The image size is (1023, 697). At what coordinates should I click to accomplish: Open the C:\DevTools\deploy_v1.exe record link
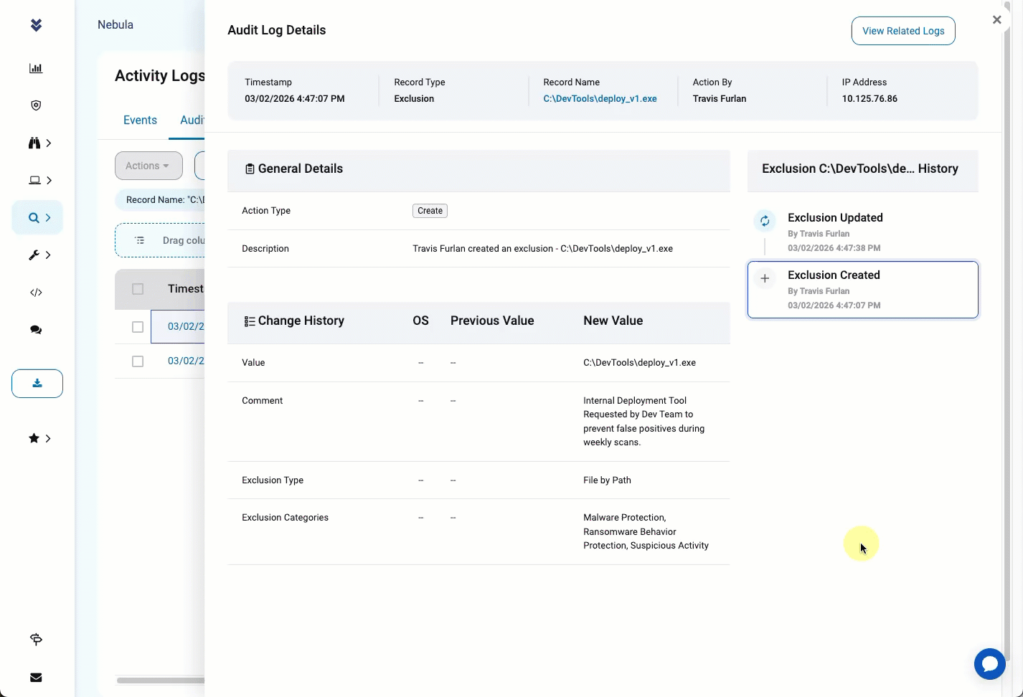tap(600, 99)
